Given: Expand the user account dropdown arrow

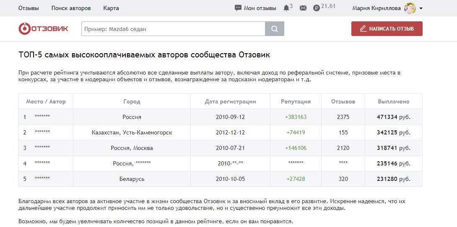Looking at the screenshot, I should [x=421, y=8].
